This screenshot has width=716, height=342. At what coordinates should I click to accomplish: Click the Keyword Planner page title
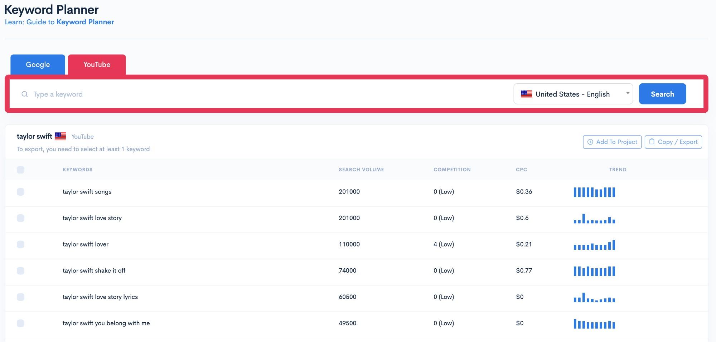(52, 10)
